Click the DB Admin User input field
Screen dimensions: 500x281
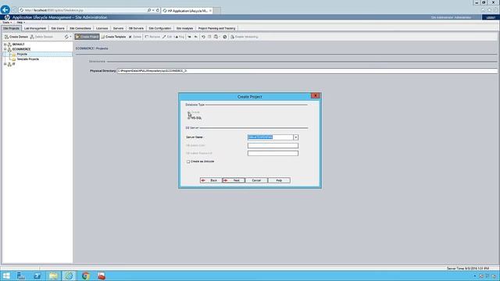point(273,146)
